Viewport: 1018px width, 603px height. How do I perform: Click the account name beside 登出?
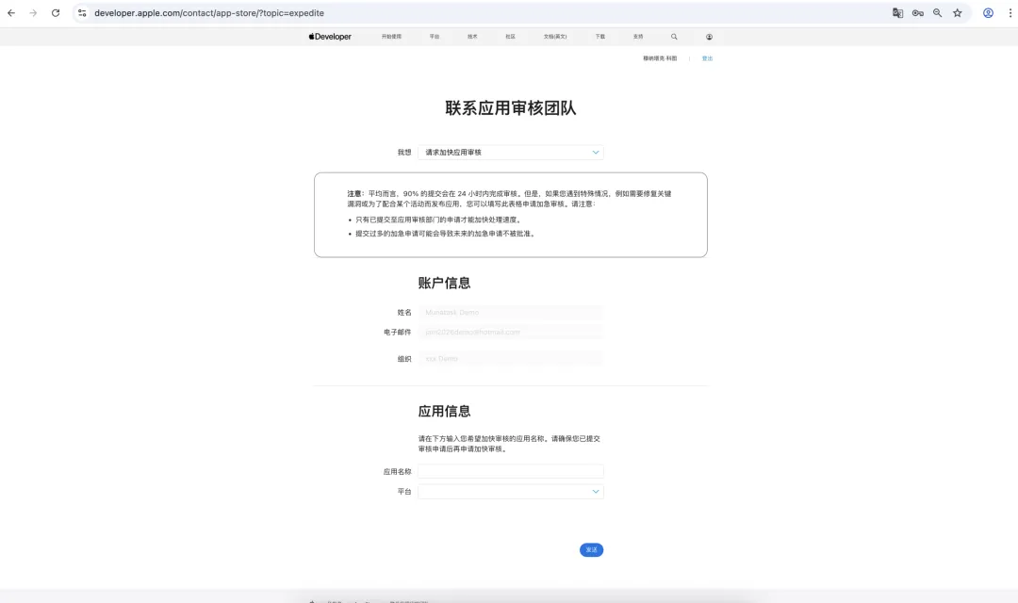click(x=660, y=58)
